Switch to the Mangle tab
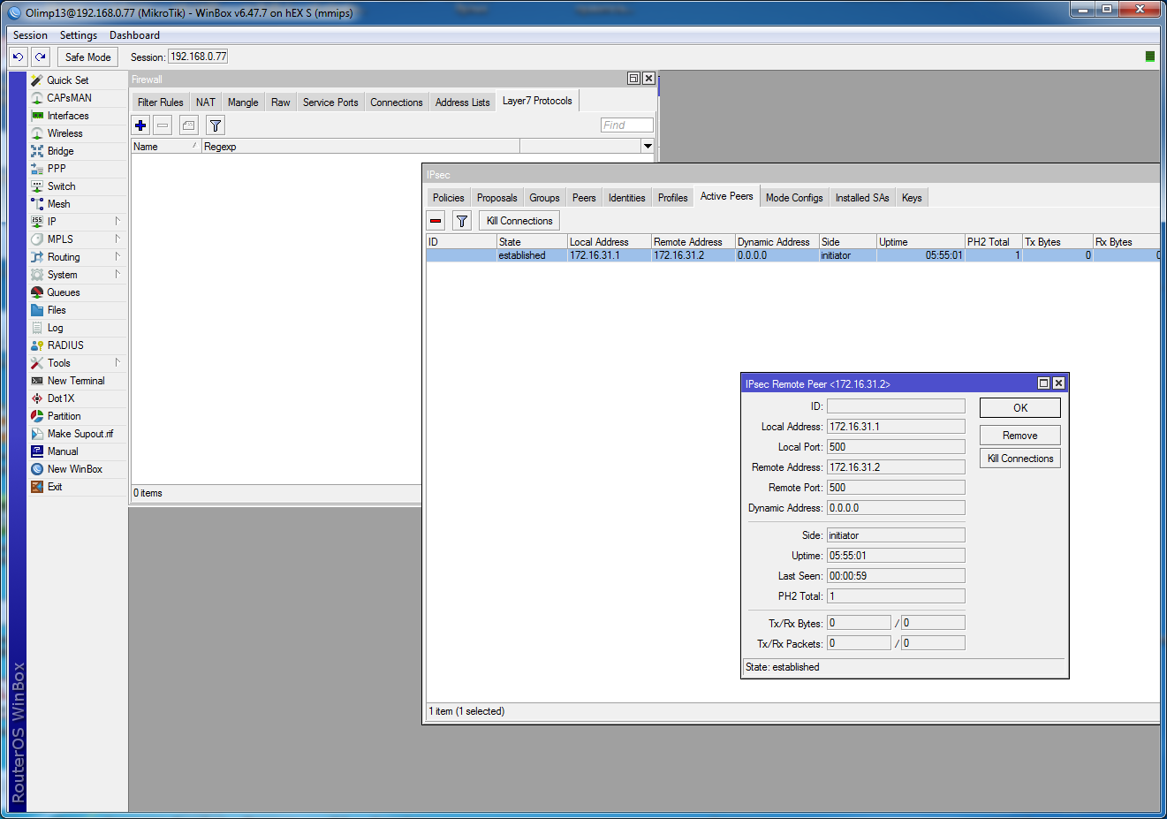Image resolution: width=1167 pixels, height=819 pixels. [x=243, y=102]
